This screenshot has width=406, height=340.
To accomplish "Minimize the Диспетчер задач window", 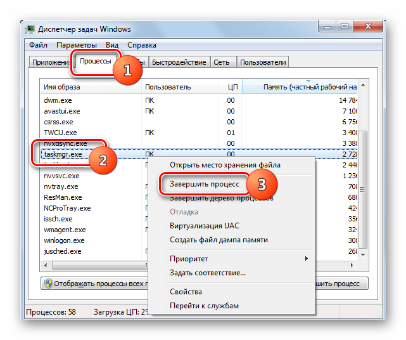I will click(x=327, y=27).
